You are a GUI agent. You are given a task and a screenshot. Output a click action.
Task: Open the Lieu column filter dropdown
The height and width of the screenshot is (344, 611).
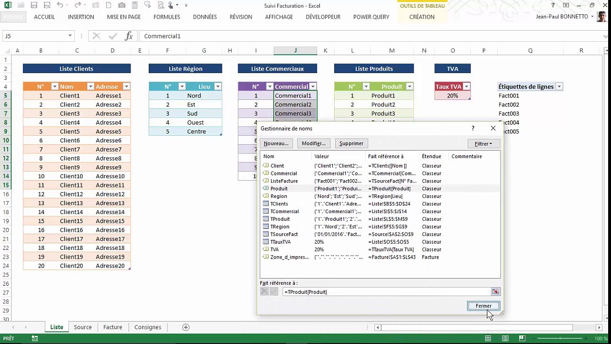tap(218, 86)
